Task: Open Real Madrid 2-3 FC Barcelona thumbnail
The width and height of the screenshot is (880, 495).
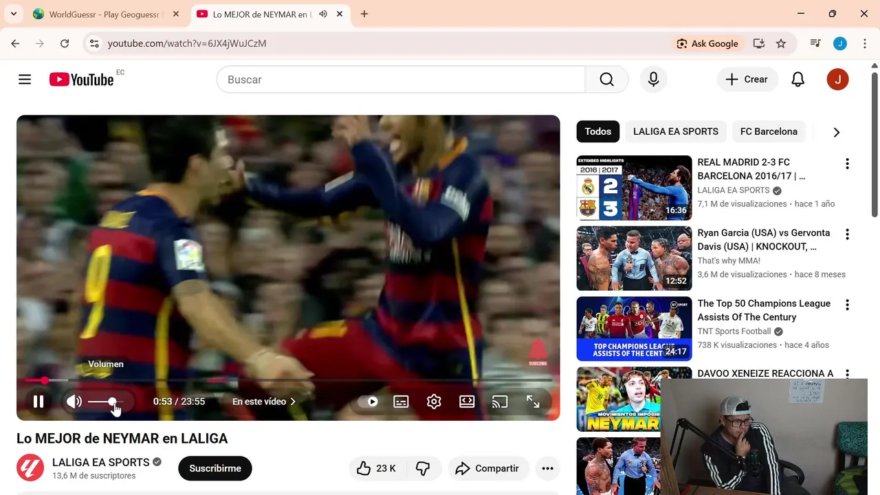Action: click(x=634, y=188)
